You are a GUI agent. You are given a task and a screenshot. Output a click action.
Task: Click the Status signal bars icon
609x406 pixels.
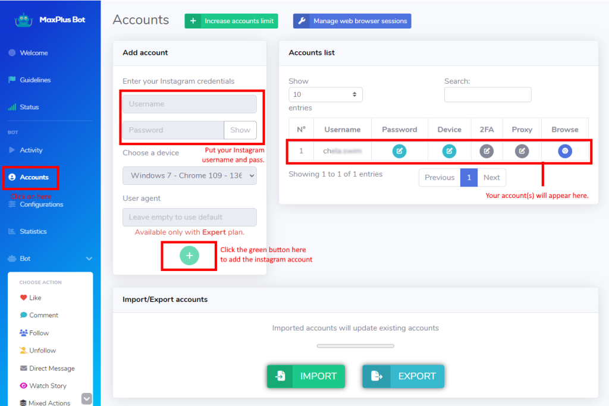click(x=12, y=107)
